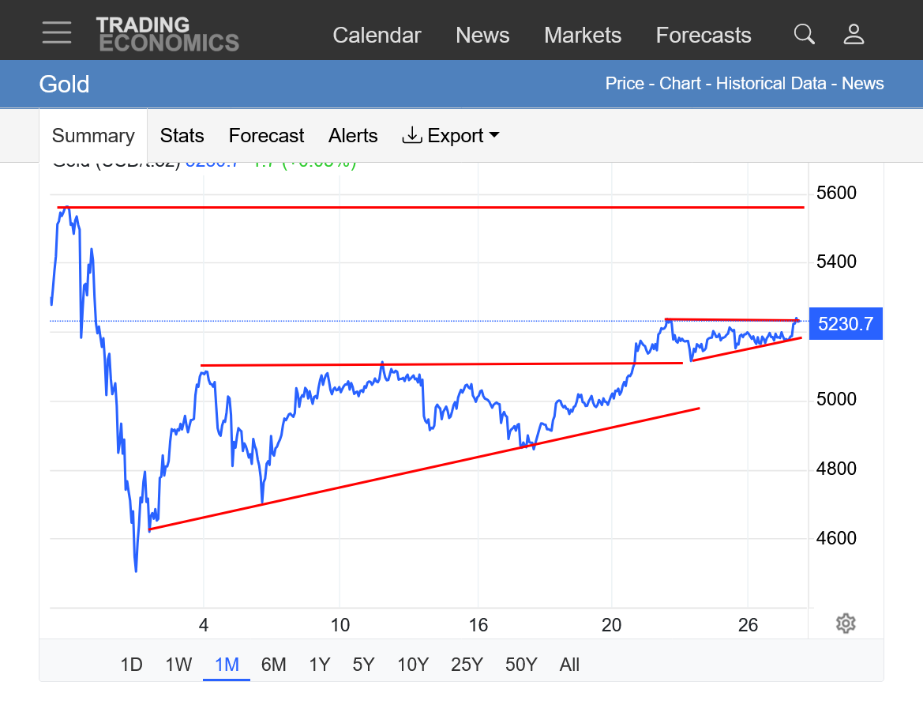Open the search magnifier icon

(804, 35)
